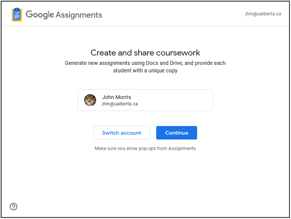Click the 'student with a unique copy' text line
This screenshot has width=291, height=219.
click(x=145, y=70)
